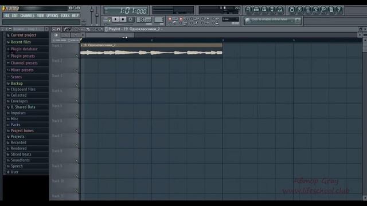
Task: Select the brush Paint tool in Playlist toolbar
Action: [x=69, y=29]
